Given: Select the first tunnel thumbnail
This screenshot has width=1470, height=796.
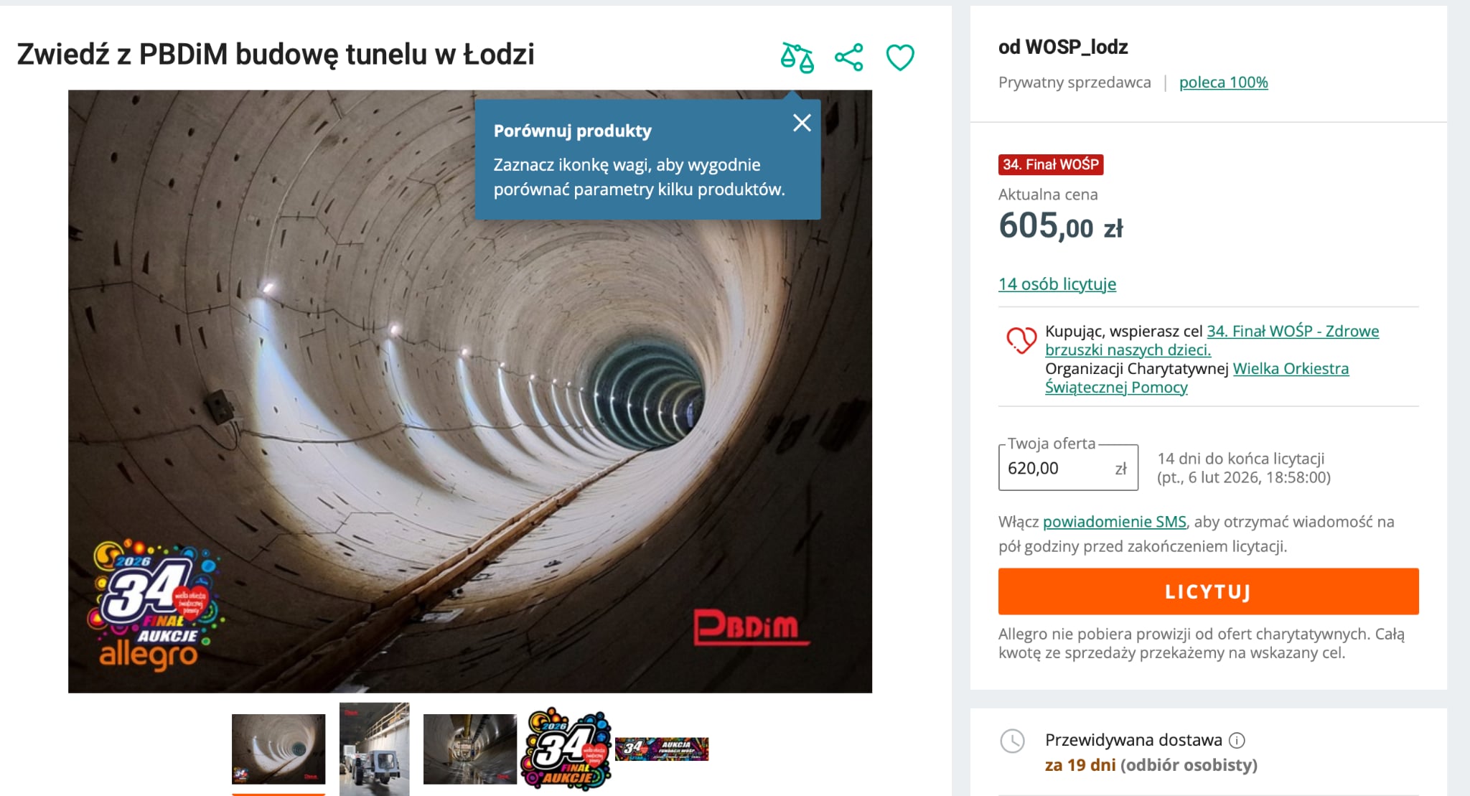Looking at the screenshot, I should click(278, 749).
